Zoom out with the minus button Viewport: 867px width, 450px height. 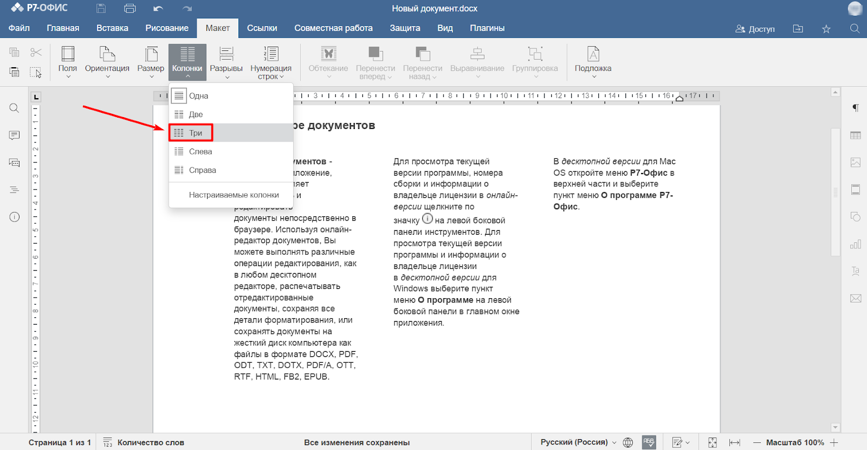pos(757,442)
